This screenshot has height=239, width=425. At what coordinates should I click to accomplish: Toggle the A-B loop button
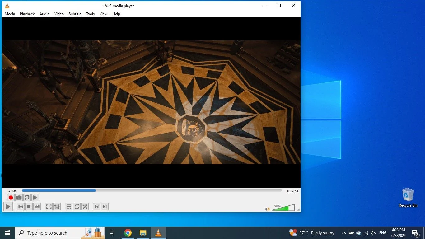pyautogui.click(x=27, y=198)
